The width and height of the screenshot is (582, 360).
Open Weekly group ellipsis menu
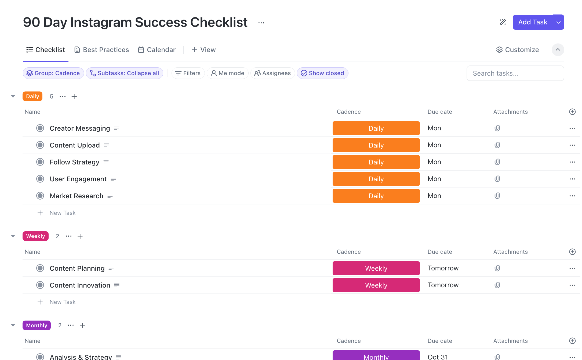(x=68, y=236)
